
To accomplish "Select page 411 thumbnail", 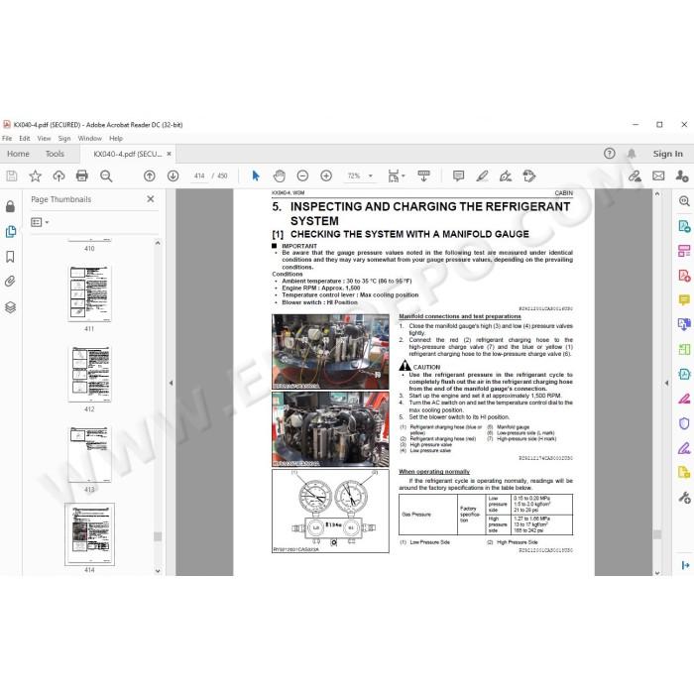I will pos(90,293).
